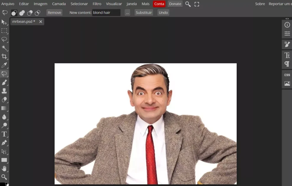Open the Reportar um erro link
The image size is (292, 186).
coord(280,4)
